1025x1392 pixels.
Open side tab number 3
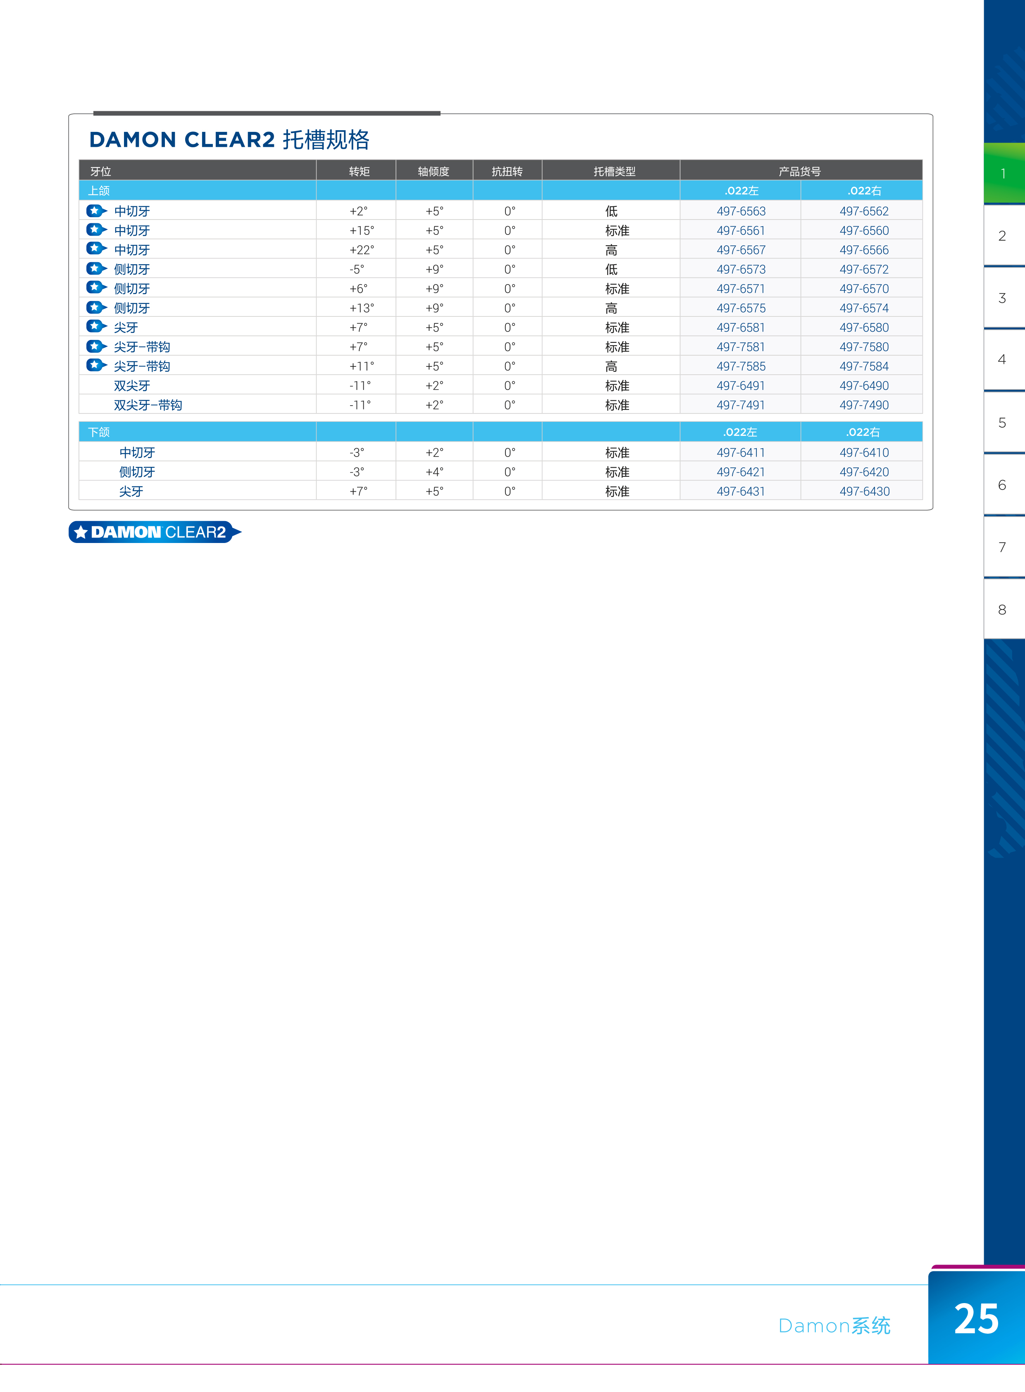pyautogui.click(x=1003, y=298)
